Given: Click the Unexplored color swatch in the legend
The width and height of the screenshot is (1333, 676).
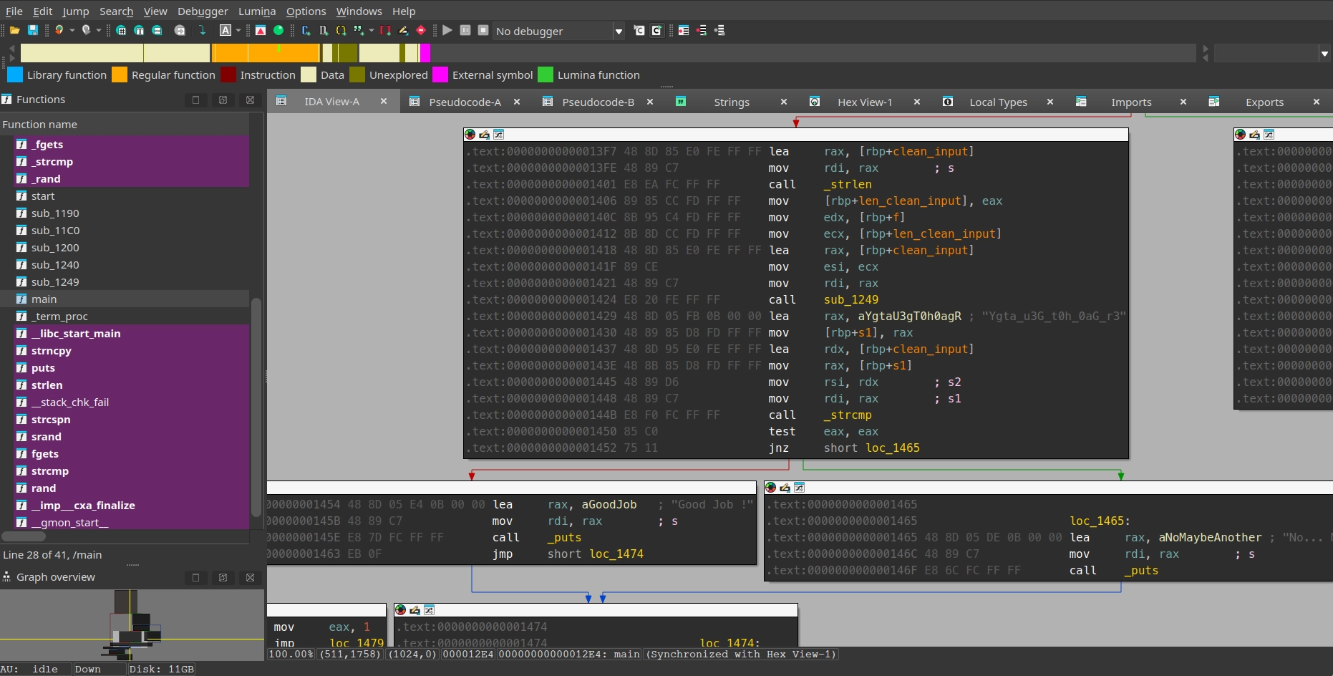Looking at the screenshot, I should (x=357, y=74).
